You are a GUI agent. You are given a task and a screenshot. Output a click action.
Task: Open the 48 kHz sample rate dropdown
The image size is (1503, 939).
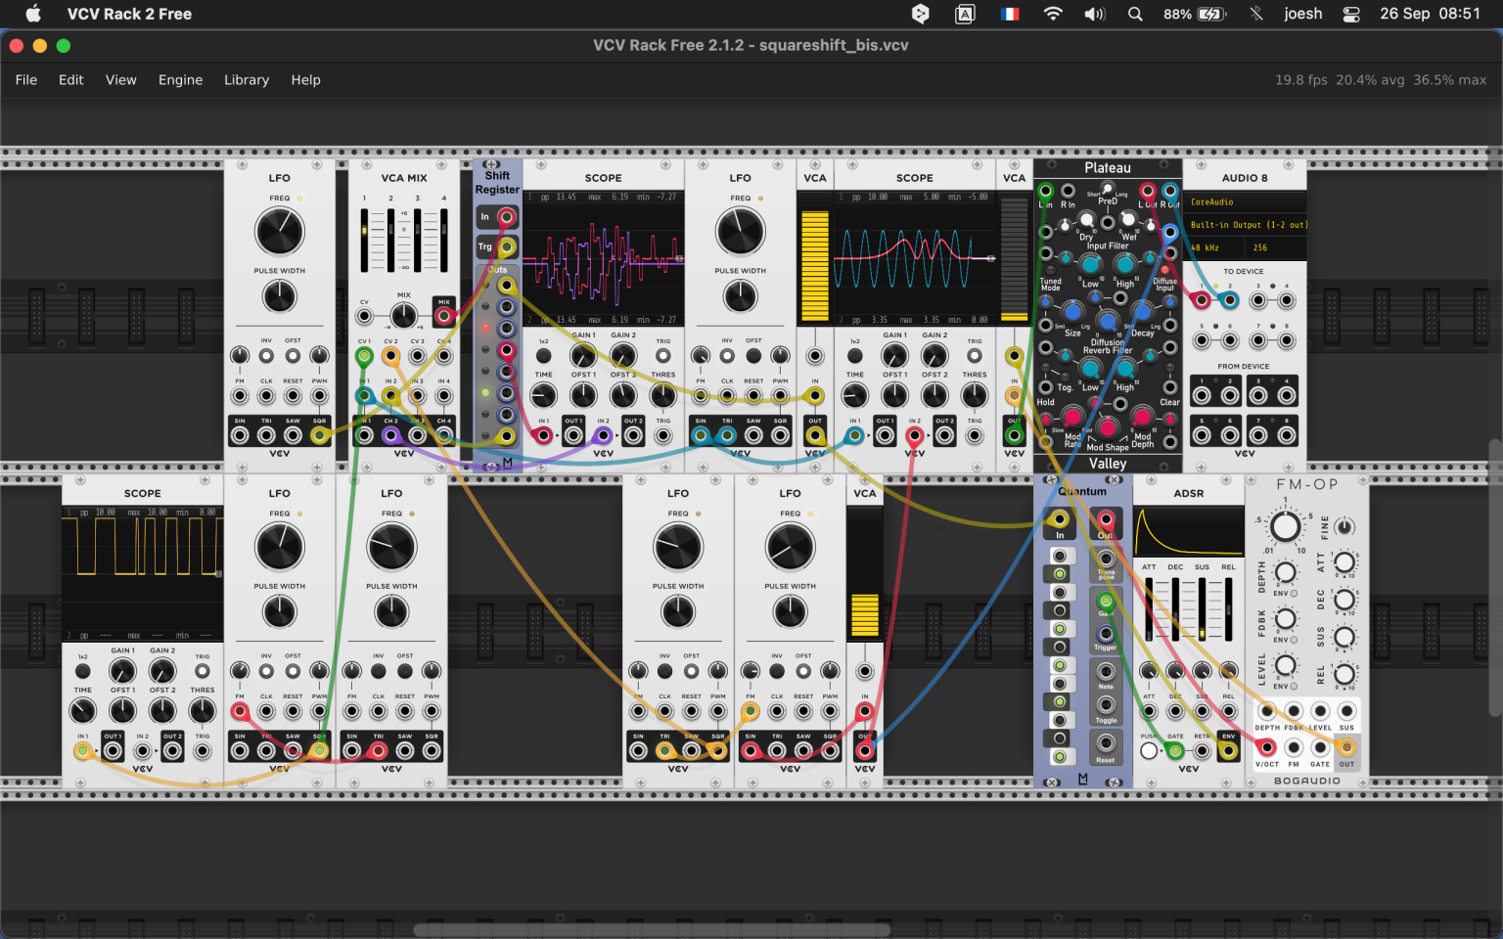pos(1214,247)
